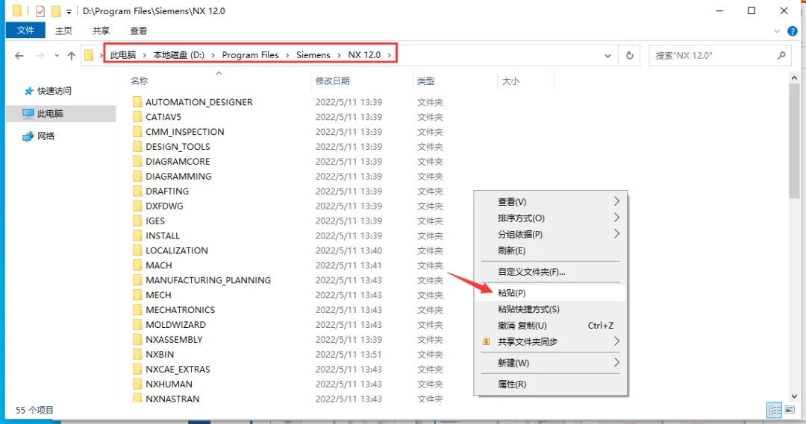Select the NXHUMAN folder name
The width and height of the screenshot is (806, 424).
click(x=169, y=385)
